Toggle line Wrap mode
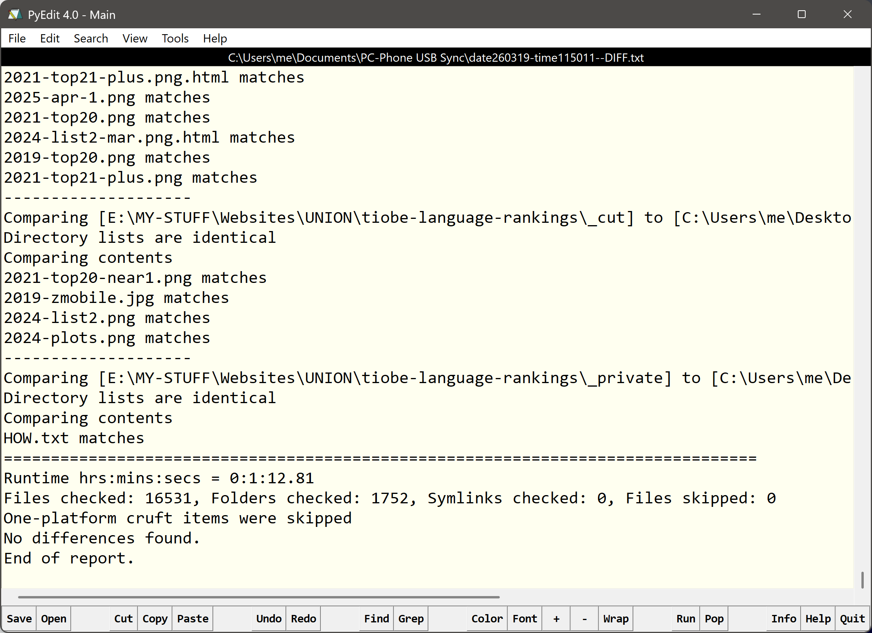872x633 pixels. tap(616, 618)
